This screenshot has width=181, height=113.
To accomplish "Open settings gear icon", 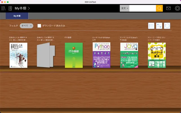I will pyautogui.click(x=177, y=8).
